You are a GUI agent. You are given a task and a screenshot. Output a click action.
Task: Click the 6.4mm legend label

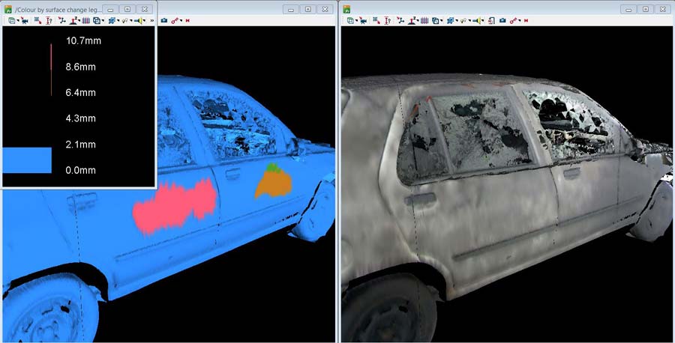(80, 92)
